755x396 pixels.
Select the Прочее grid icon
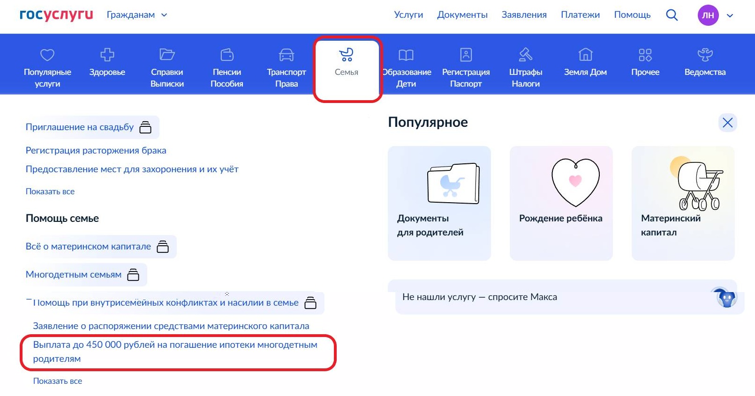tap(645, 55)
